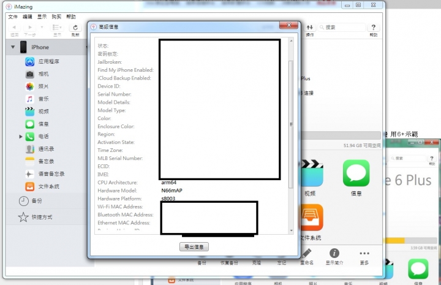Focus the 搜索 search field in iMazing
The height and width of the screenshot is (285, 441).
(342, 28)
